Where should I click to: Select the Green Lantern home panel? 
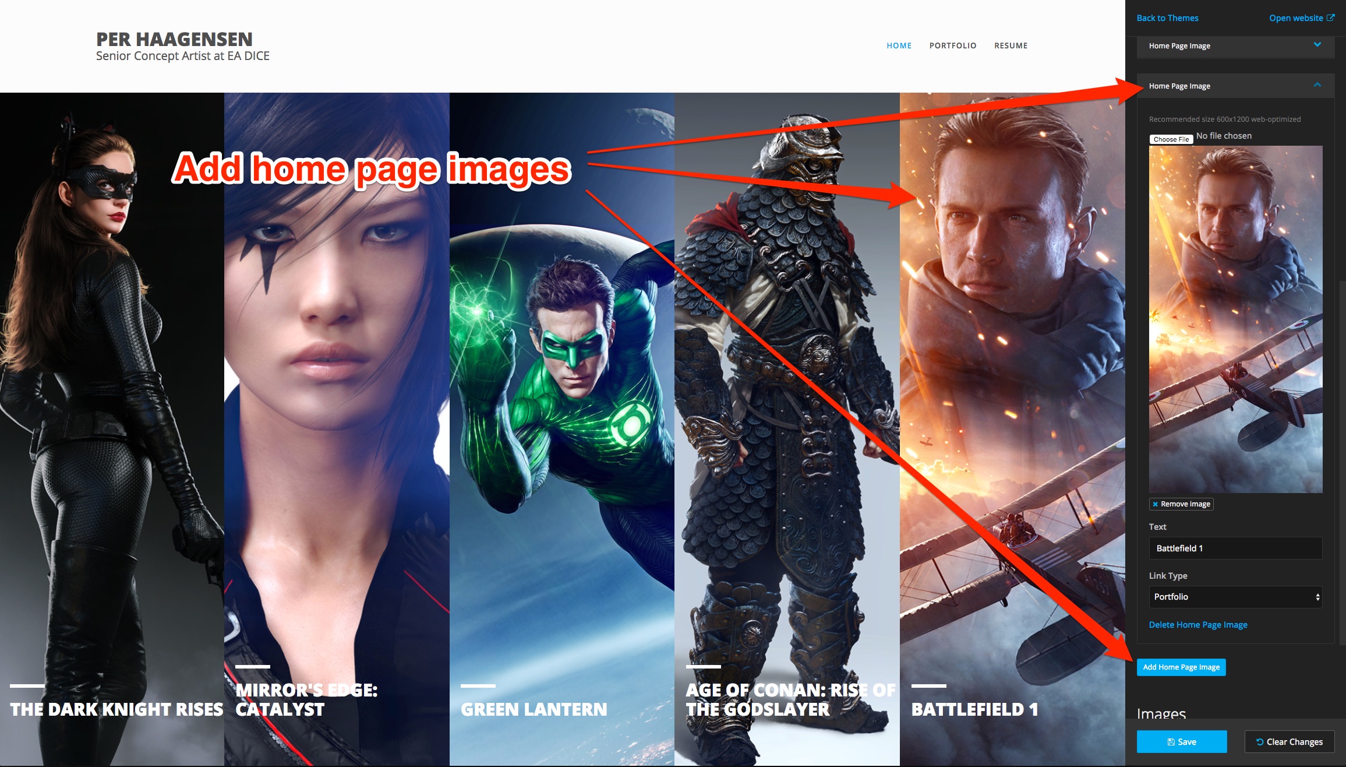(561, 408)
